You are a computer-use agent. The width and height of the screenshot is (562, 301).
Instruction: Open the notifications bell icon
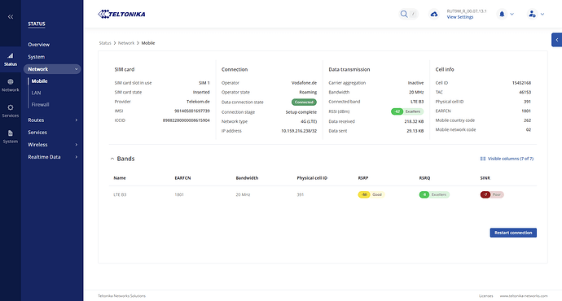pyautogui.click(x=502, y=14)
